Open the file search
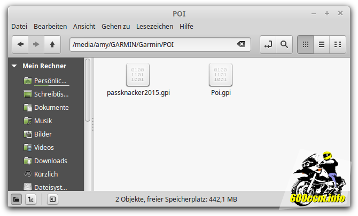Viewport: 358px width, 216px height. pyautogui.click(x=284, y=45)
